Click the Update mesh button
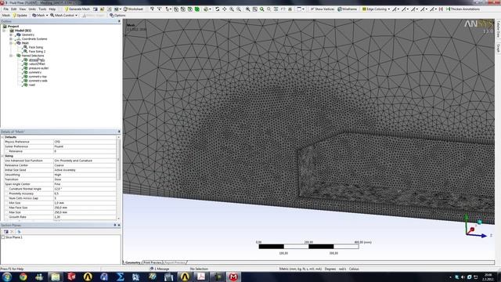Image resolution: width=501 pixels, height=282 pixels. pyautogui.click(x=20, y=16)
